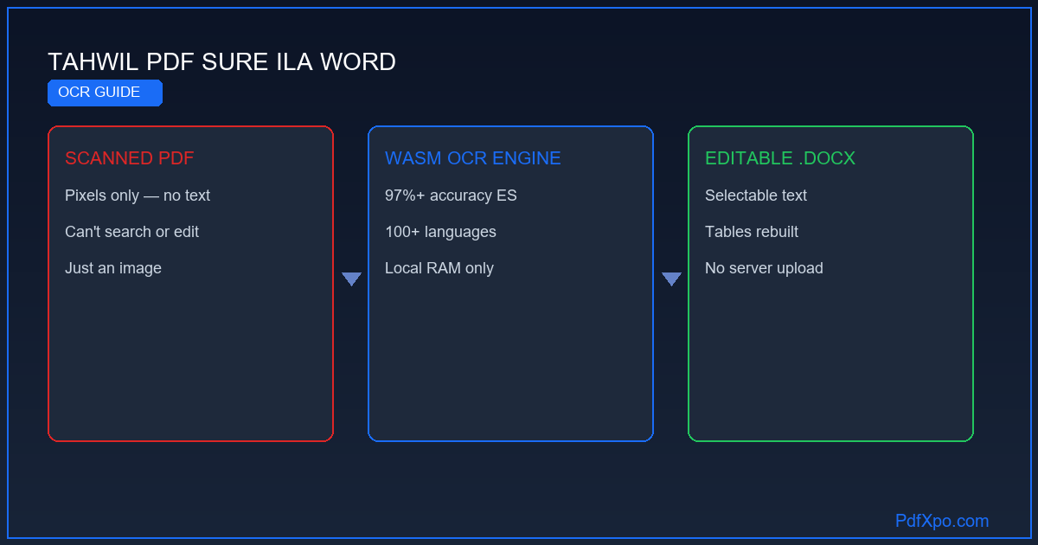Select the text 'Pixels only — no text'
The image size is (1038, 545).
click(x=138, y=196)
